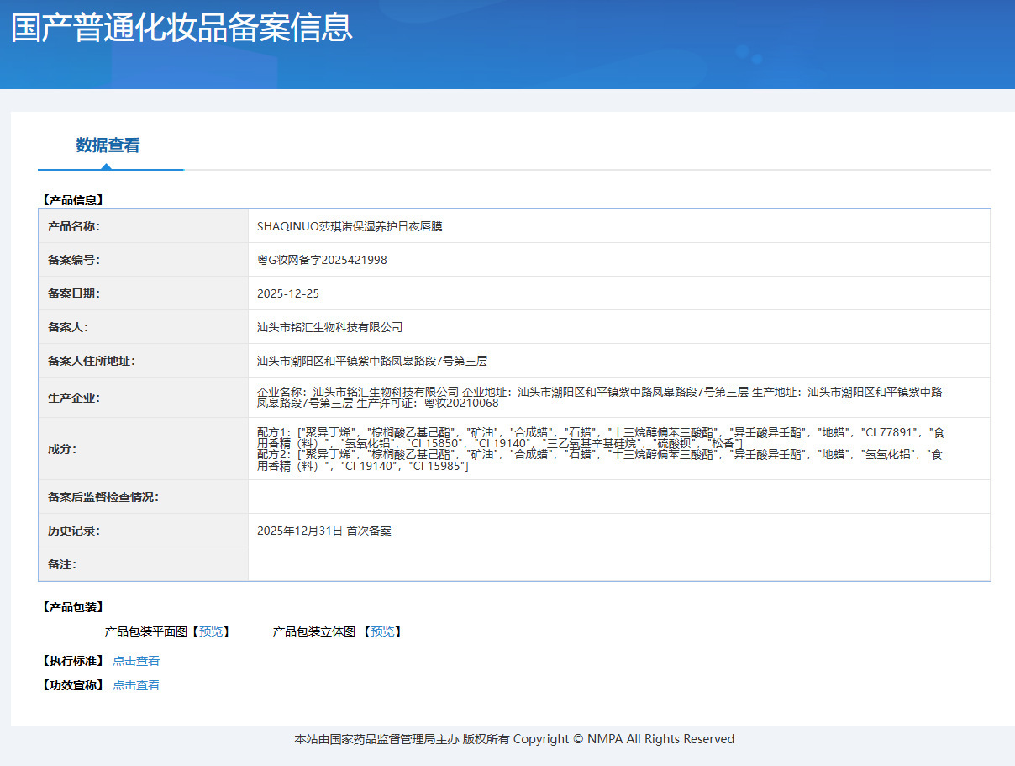Select the 生产企业 details text
This screenshot has width=1015, height=766.
click(600, 397)
